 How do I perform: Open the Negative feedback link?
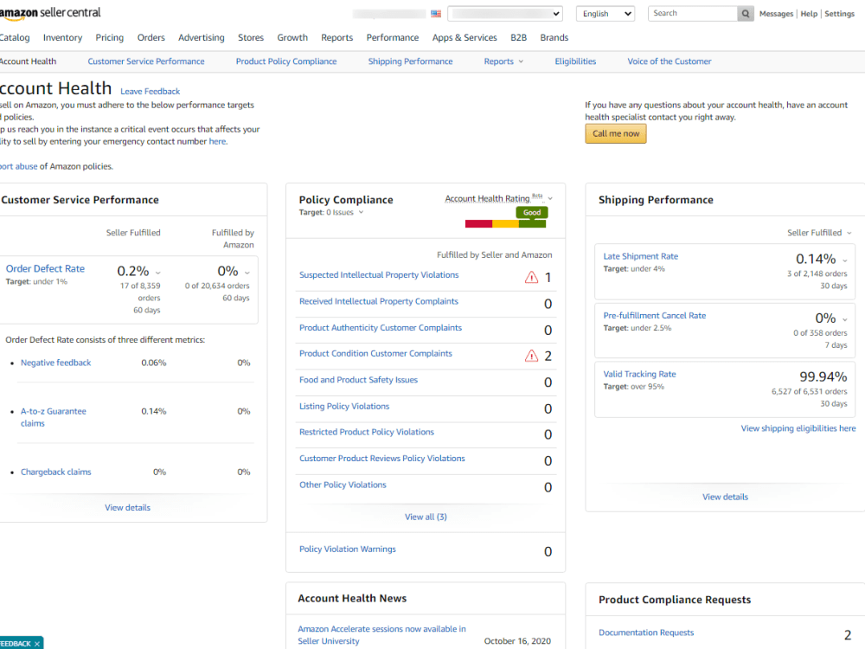click(x=55, y=363)
